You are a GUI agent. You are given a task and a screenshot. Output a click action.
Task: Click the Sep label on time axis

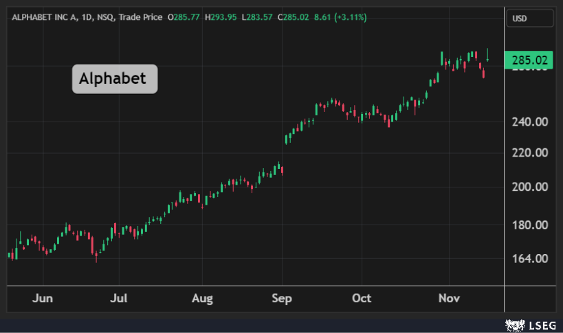[282, 299]
